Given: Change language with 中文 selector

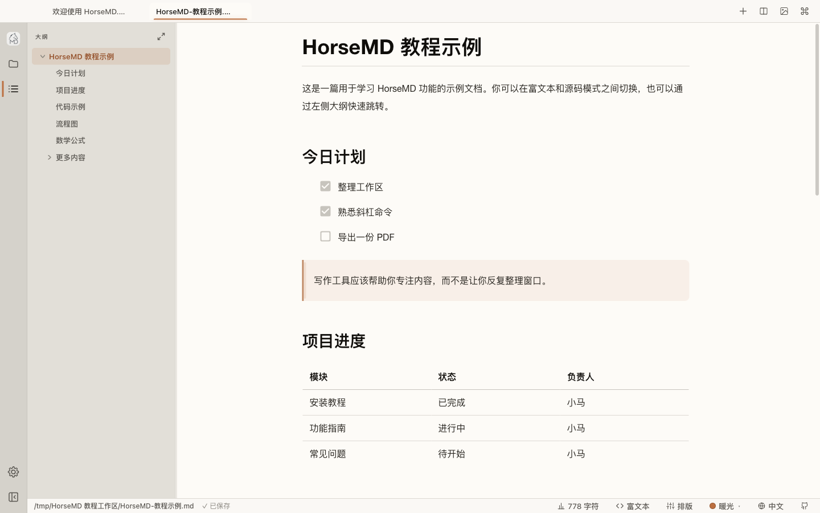Looking at the screenshot, I should [x=770, y=506].
